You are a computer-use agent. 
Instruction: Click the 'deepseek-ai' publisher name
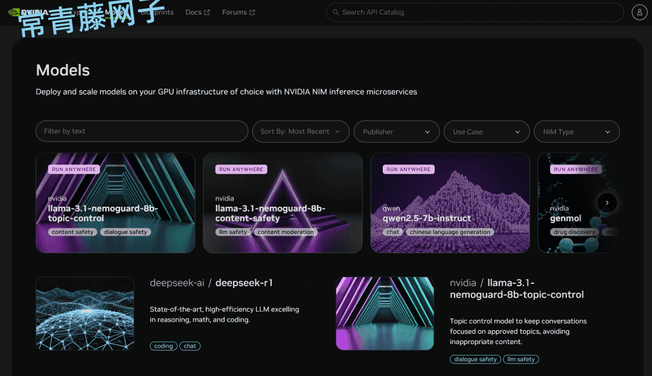[177, 283]
